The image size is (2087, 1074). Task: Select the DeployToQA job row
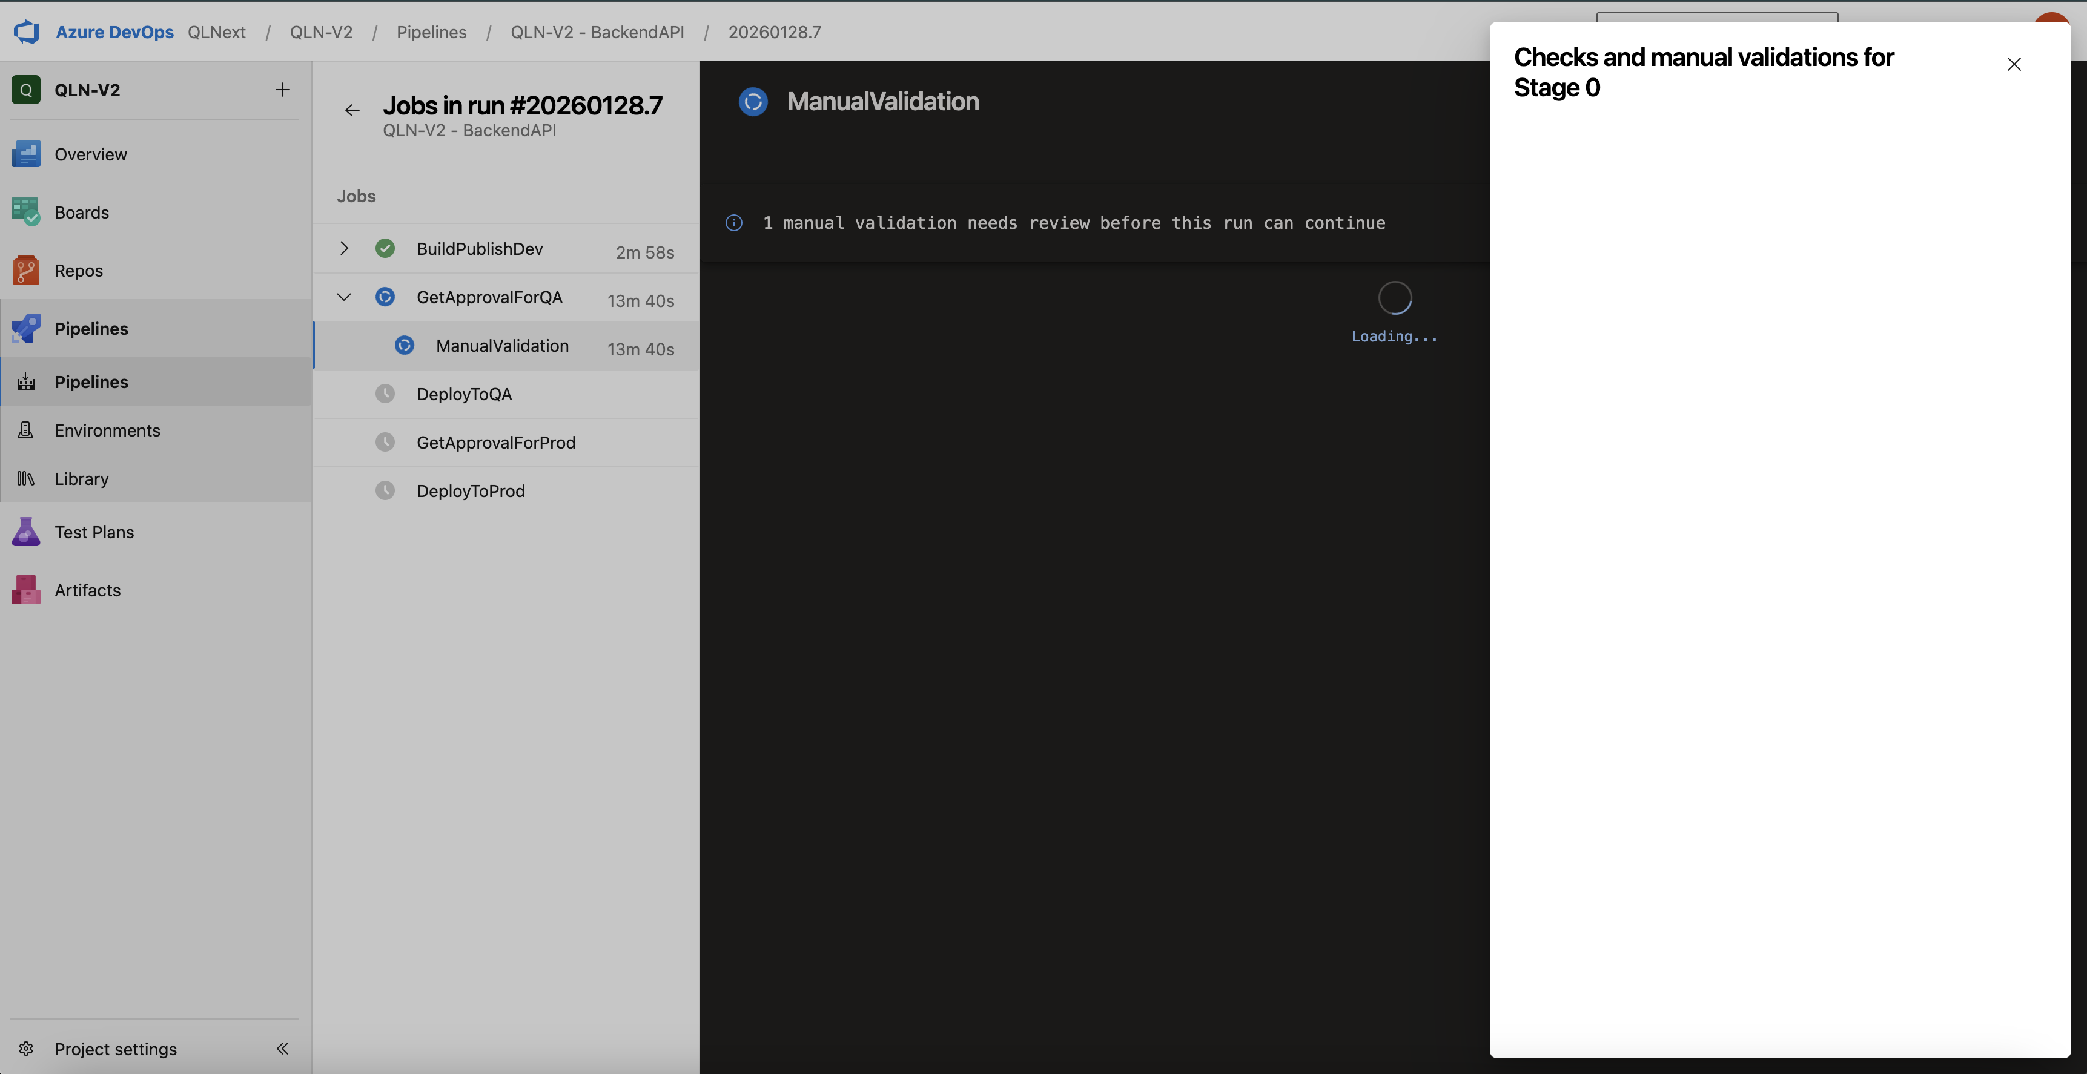coord(506,395)
